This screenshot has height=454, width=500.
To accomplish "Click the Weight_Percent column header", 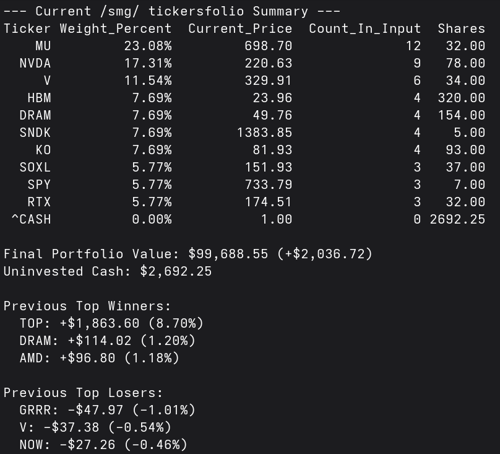I will click(x=116, y=28).
